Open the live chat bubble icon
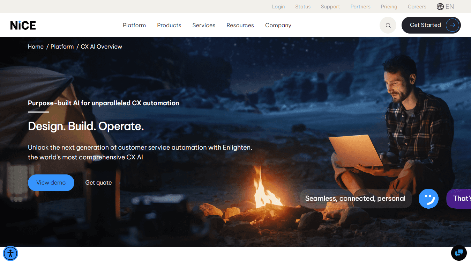 click(459, 253)
